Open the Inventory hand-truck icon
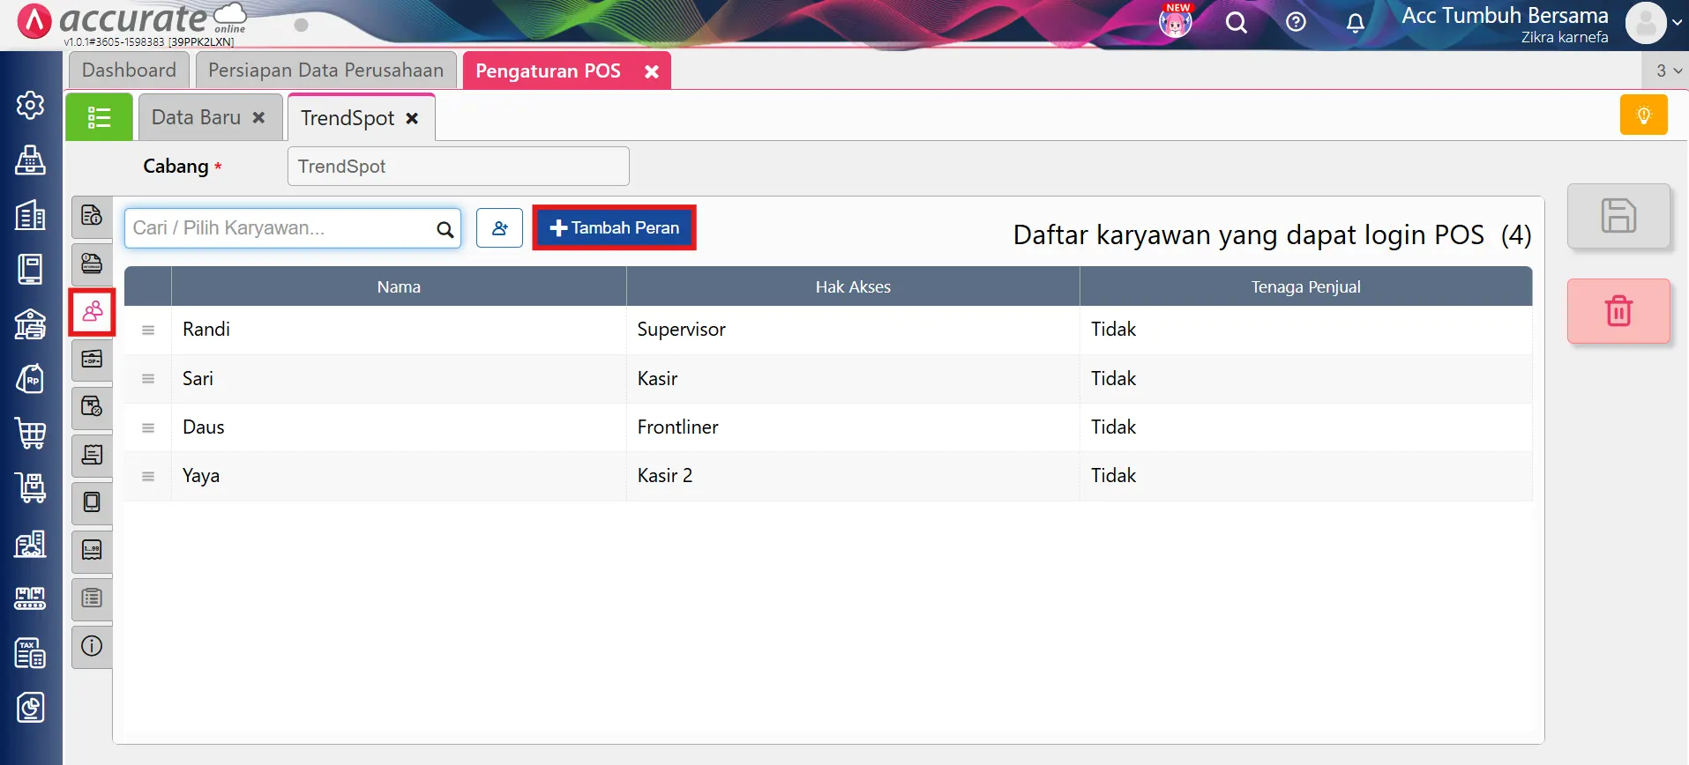 pos(30,488)
